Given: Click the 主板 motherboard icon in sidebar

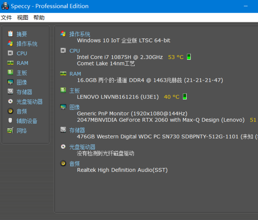Looking at the screenshot, I should [10, 72].
